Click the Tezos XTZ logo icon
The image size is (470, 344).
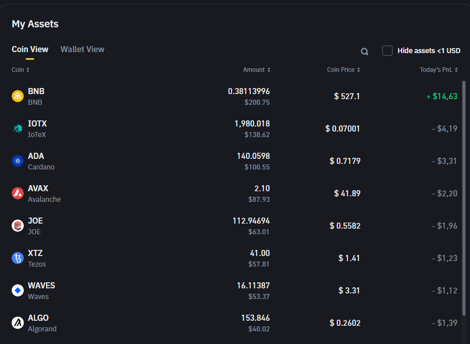point(18,258)
